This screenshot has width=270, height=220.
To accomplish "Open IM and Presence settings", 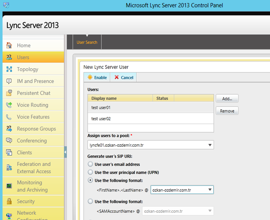I will [x=33, y=81].
